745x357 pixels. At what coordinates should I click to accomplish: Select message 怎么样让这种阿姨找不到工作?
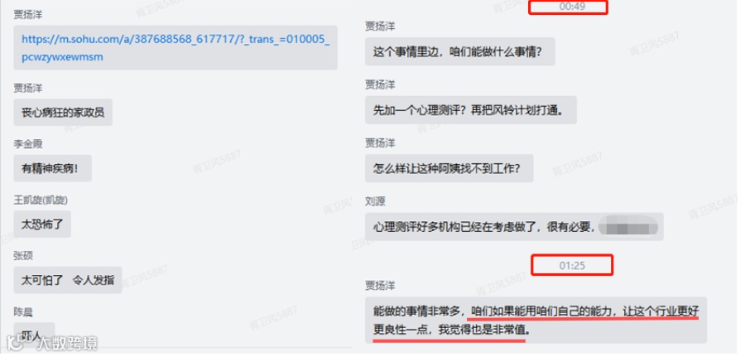pos(449,169)
